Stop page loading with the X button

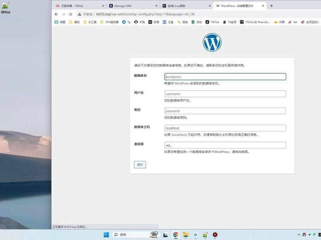point(71,14)
